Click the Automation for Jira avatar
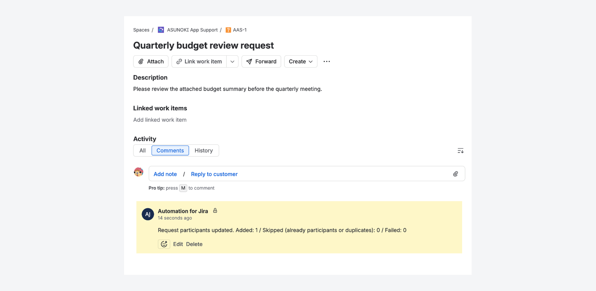The height and width of the screenshot is (291, 596). pos(148,214)
